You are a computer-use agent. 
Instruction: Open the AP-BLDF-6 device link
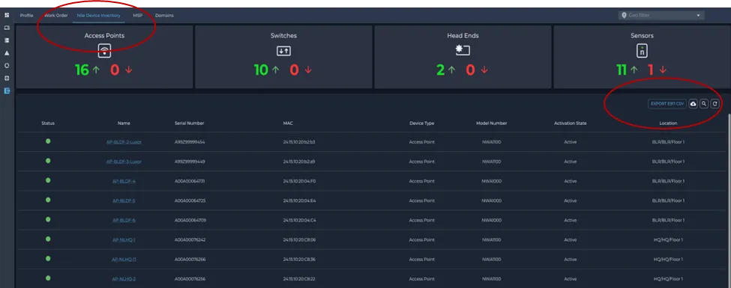click(x=124, y=220)
